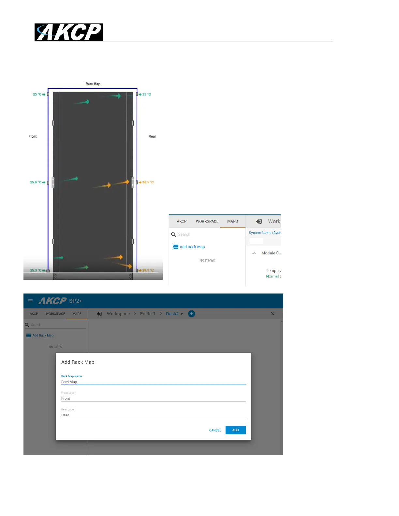The image size is (399, 516).
Task: Open the AKCP tab in the SP2+ window
Action: coord(34,314)
